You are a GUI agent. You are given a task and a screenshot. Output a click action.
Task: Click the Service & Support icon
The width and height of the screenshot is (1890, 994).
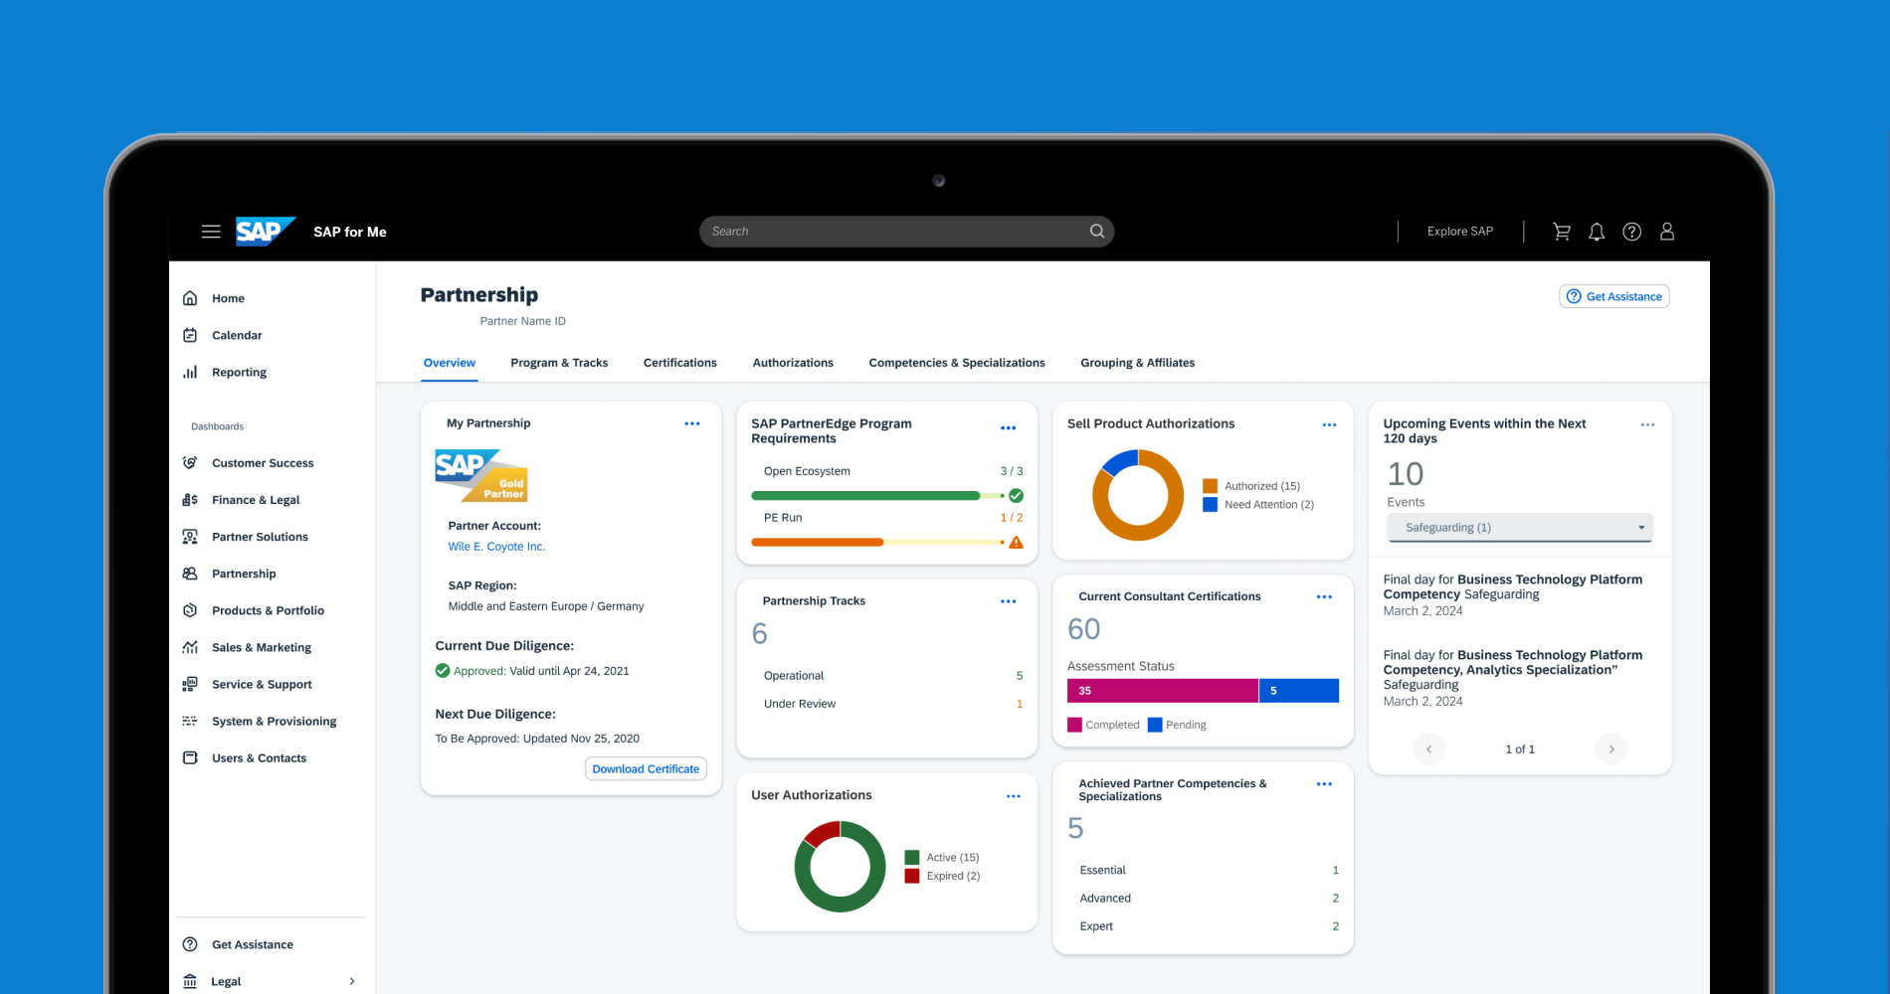point(190,684)
